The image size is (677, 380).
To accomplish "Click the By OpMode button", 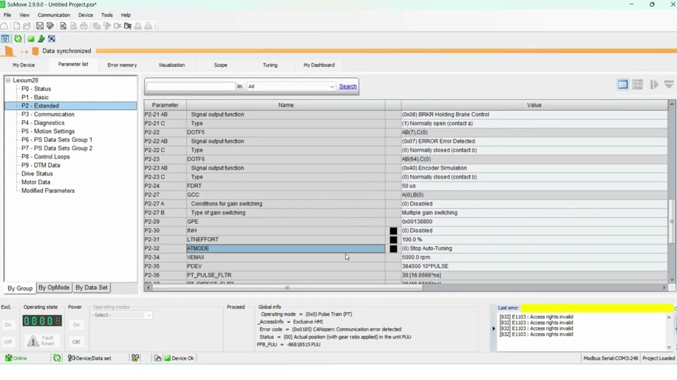I will point(54,288).
